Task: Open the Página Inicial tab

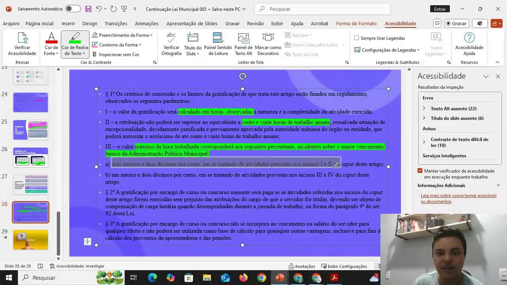Action: 40,23
